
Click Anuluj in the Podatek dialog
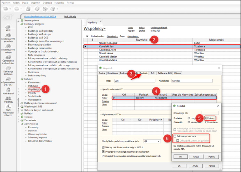[196, 157]
